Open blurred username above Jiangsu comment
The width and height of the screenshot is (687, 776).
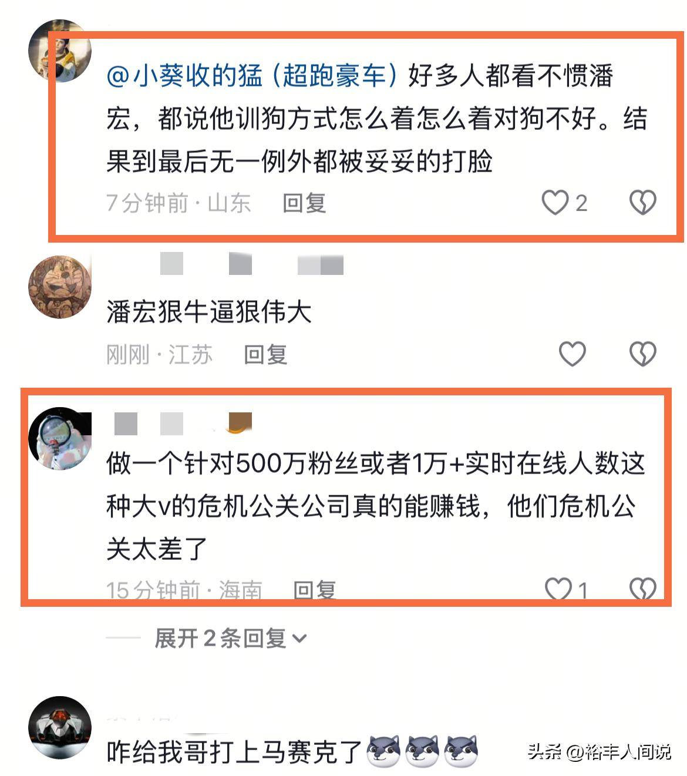point(251,264)
